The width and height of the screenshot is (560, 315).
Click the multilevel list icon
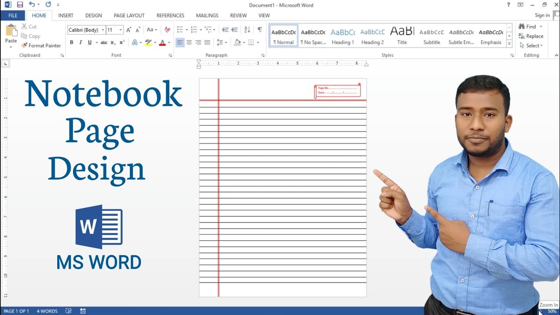[x=208, y=30]
